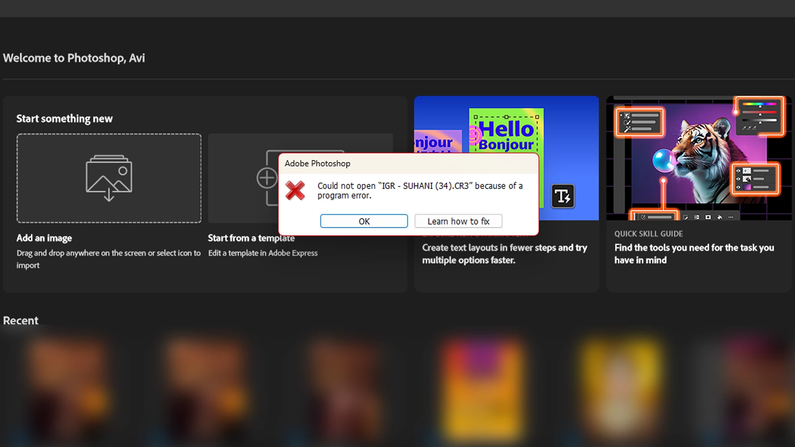
Task: Click Find the tools you need text
Action: click(694, 254)
